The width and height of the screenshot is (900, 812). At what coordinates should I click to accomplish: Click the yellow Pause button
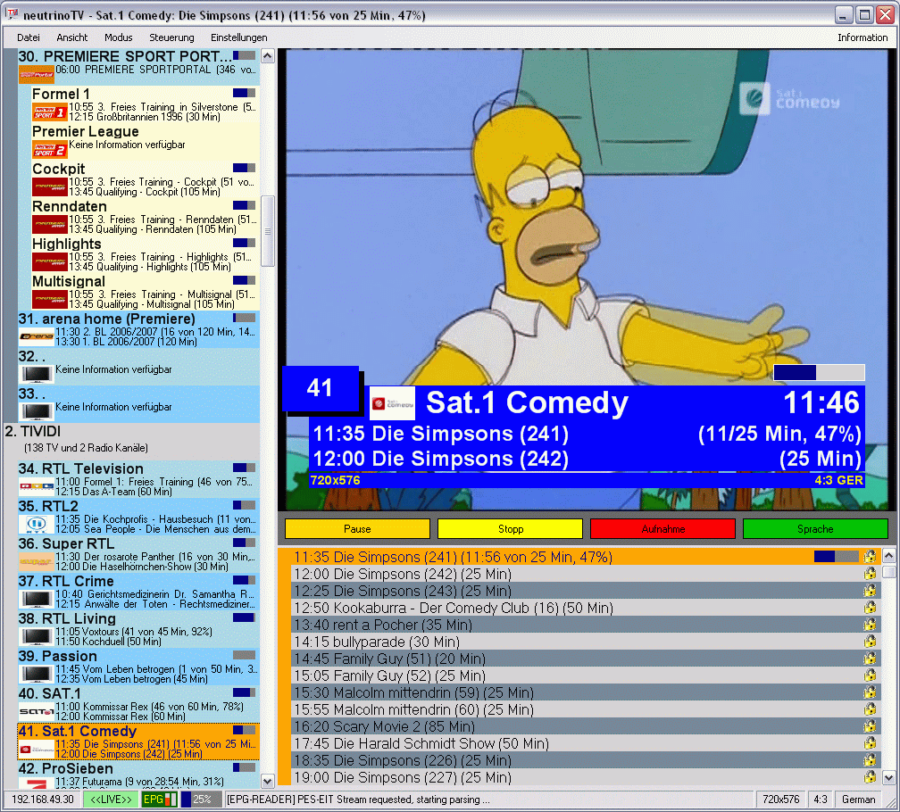pos(357,529)
